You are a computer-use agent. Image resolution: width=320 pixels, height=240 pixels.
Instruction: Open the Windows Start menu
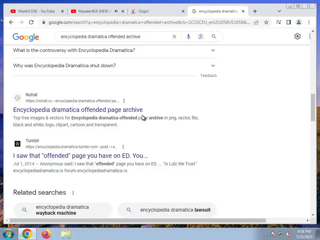[8, 234]
